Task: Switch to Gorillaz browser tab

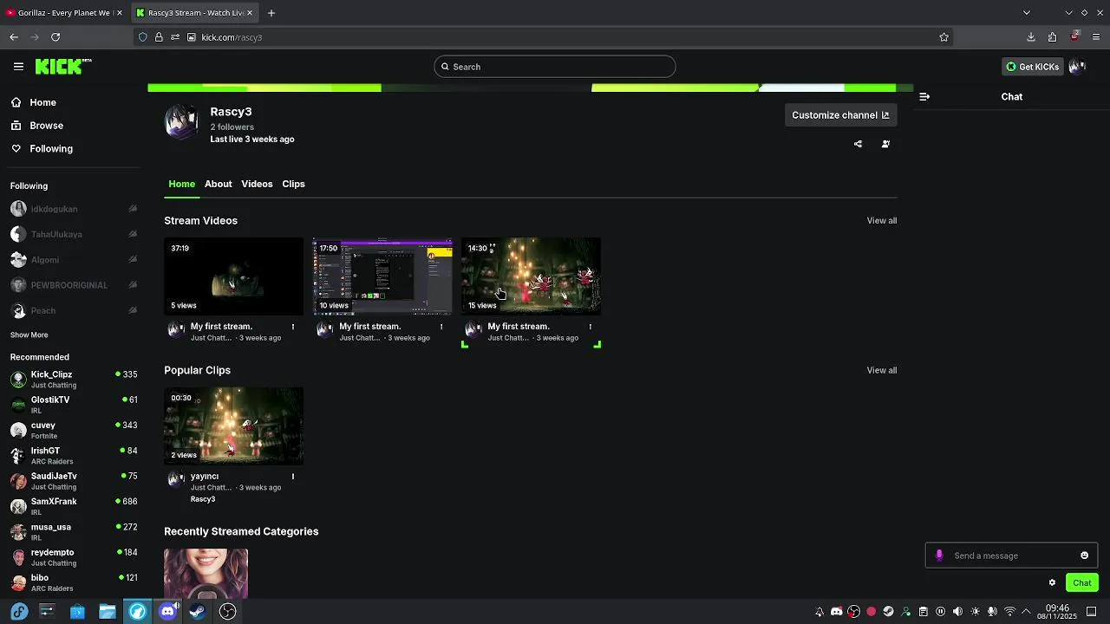Action: click(x=64, y=13)
